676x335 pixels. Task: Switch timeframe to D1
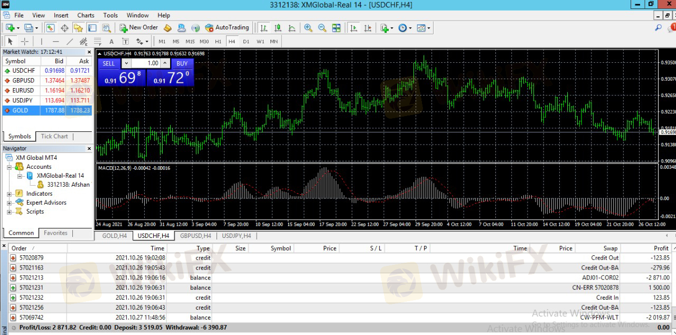click(246, 41)
